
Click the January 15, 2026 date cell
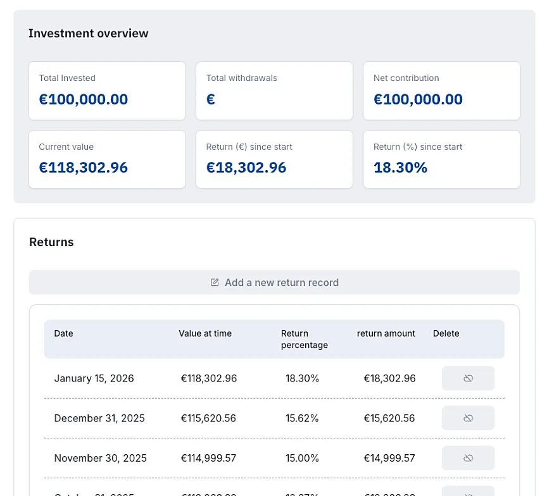pos(94,378)
